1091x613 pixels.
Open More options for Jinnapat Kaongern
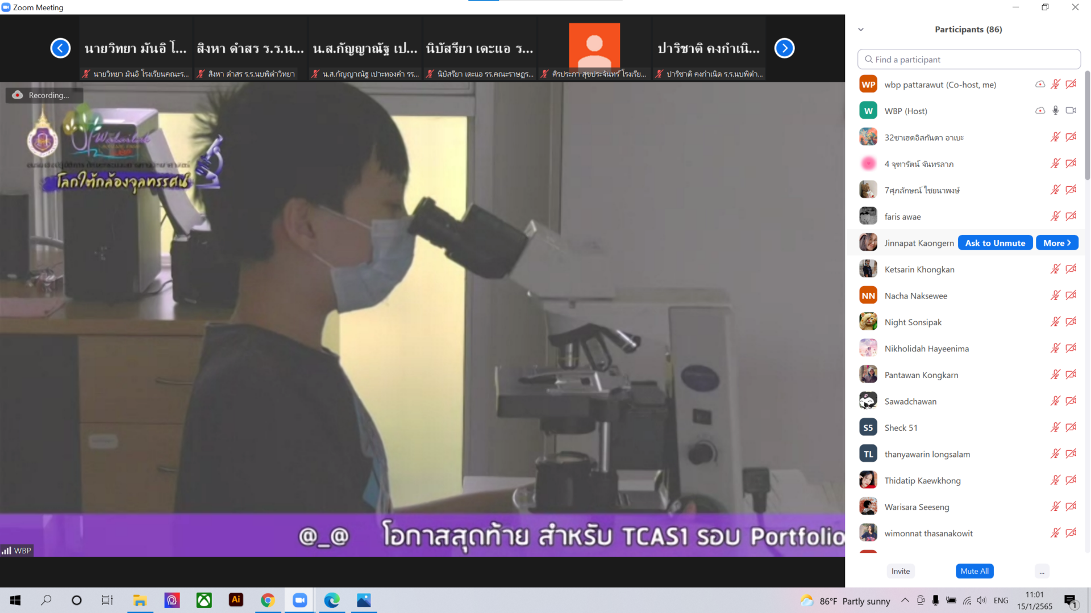click(x=1056, y=243)
